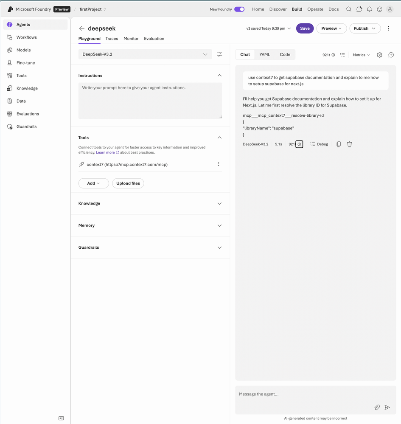Click the Upload files button
This screenshot has height=424, width=401.
click(x=128, y=183)
